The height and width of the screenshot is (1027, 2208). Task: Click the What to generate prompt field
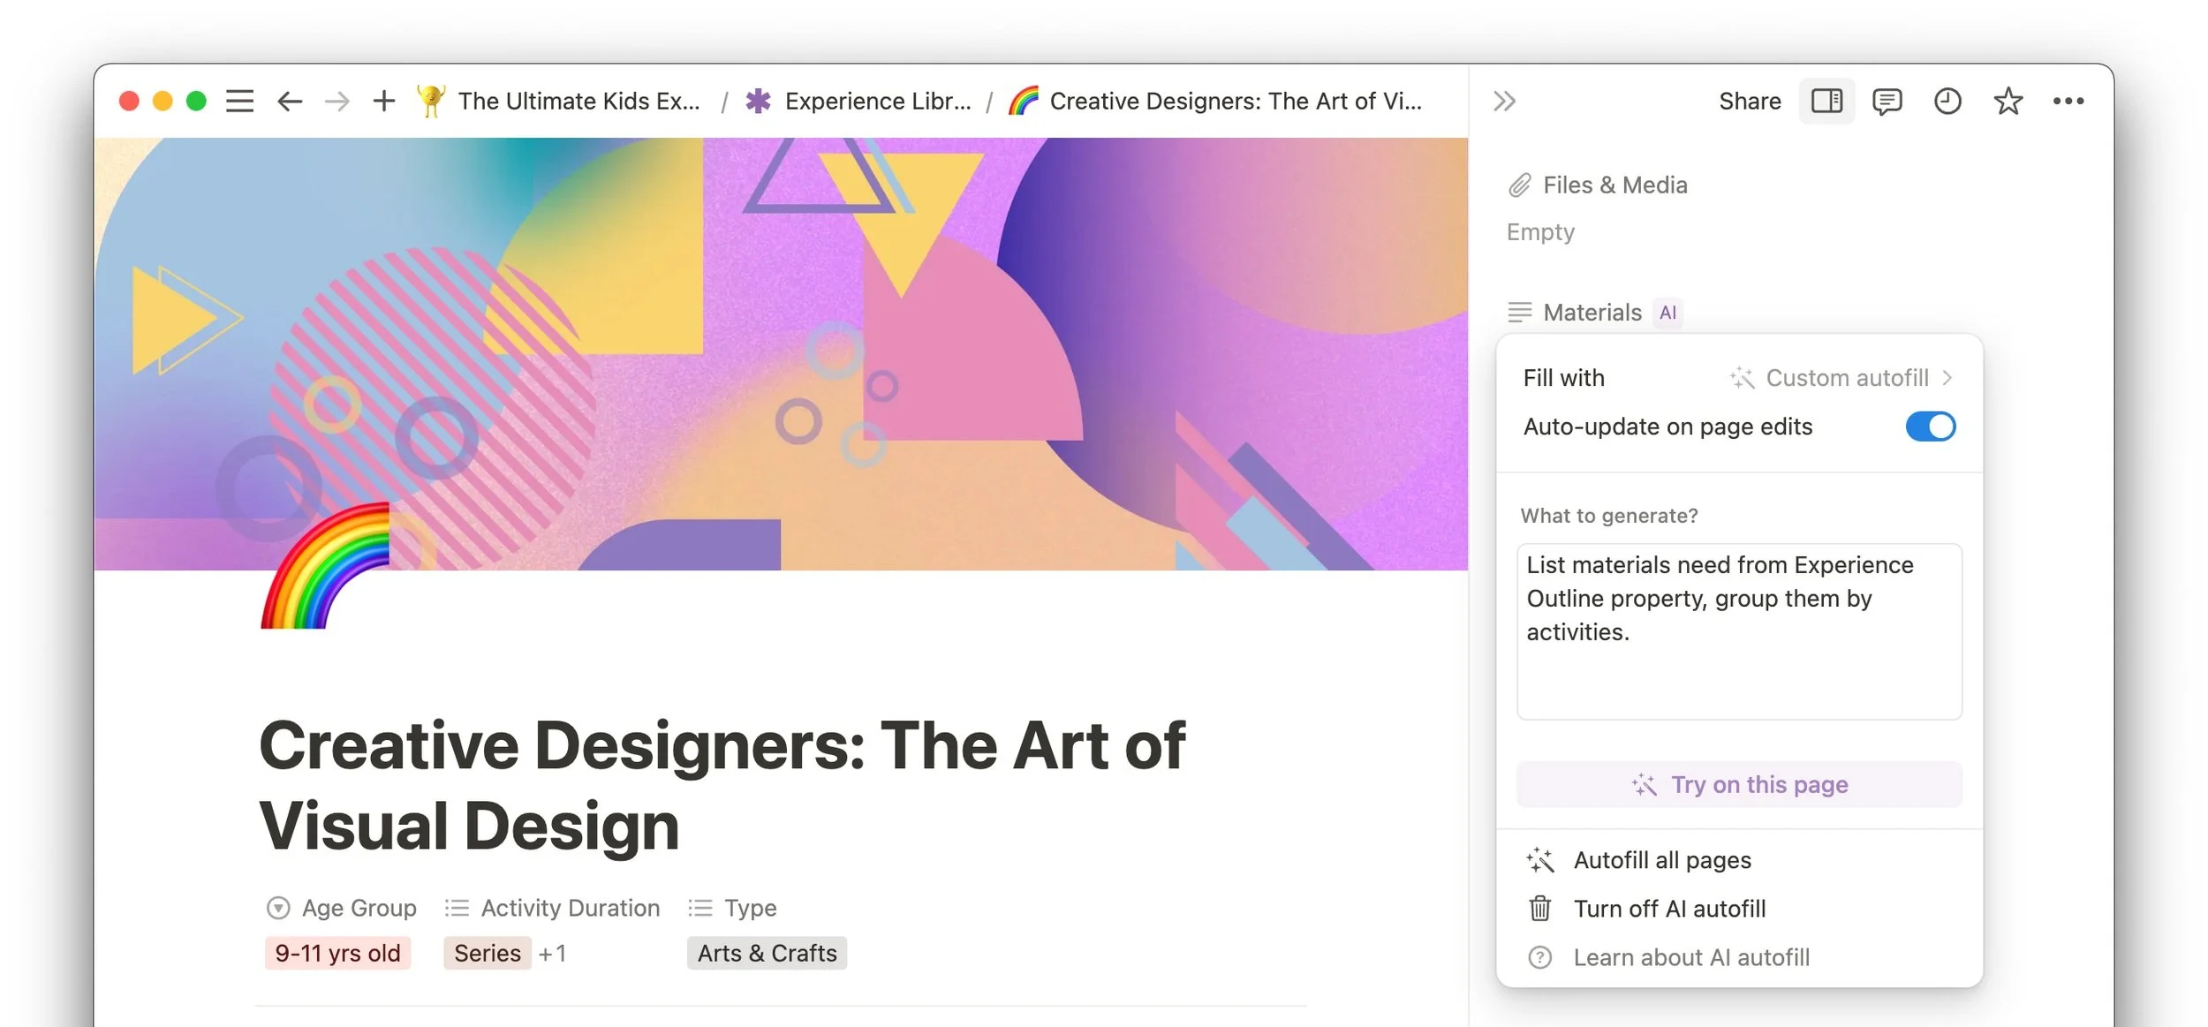1739,631
